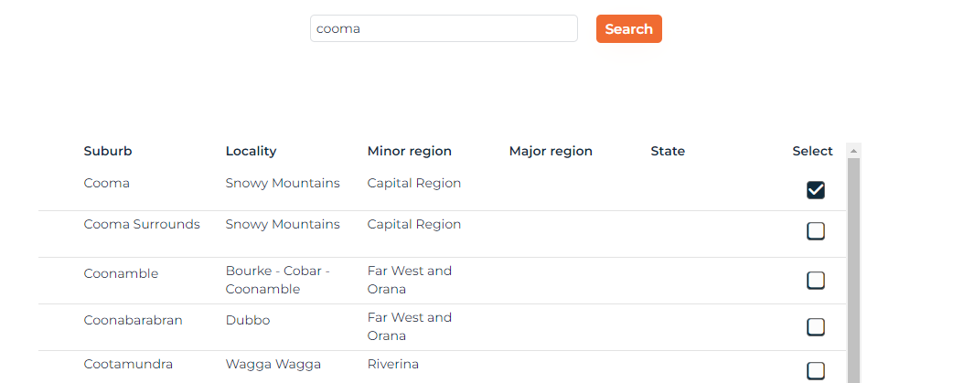Enable the Coonabarabran checkbox
Image resolution: width=953 pixels, height=383 pixels.
coord(816,326)
